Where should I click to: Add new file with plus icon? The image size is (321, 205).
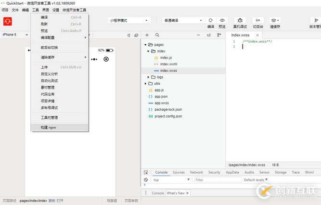pos(147,35)
